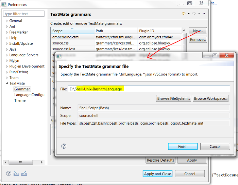Expand the Plug-in Development tree node
The width and height of the screenshot is (238, 185).
(x=7, y=67)
